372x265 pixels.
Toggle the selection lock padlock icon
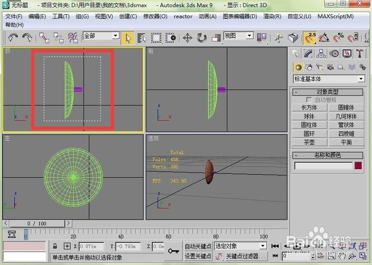(55, 246)
